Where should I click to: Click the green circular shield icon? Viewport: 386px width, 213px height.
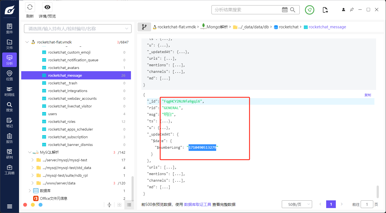[x=310, y=10]
